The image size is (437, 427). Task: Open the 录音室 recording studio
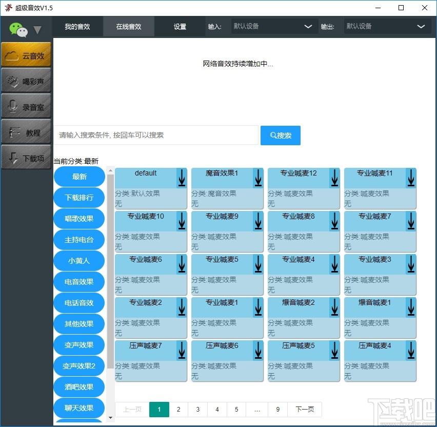point(26,106)
